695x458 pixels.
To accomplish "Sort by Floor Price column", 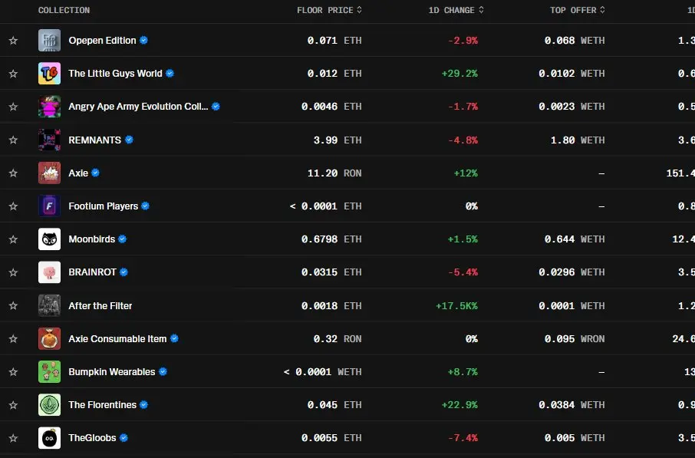I will tap(329, 10).
